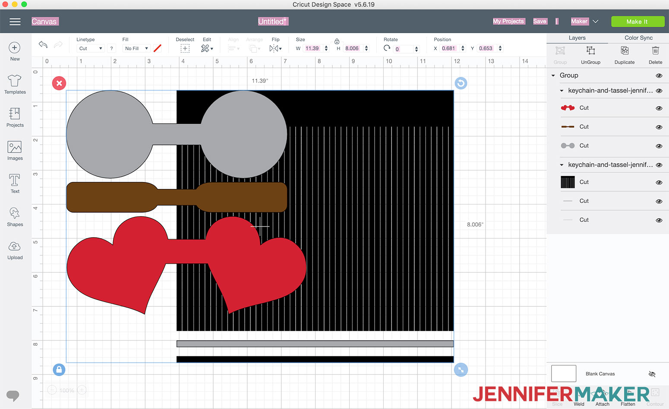Click the red slash fill color swatch
The width and height of the screenshot is (669, 409).
coord(158,48)
